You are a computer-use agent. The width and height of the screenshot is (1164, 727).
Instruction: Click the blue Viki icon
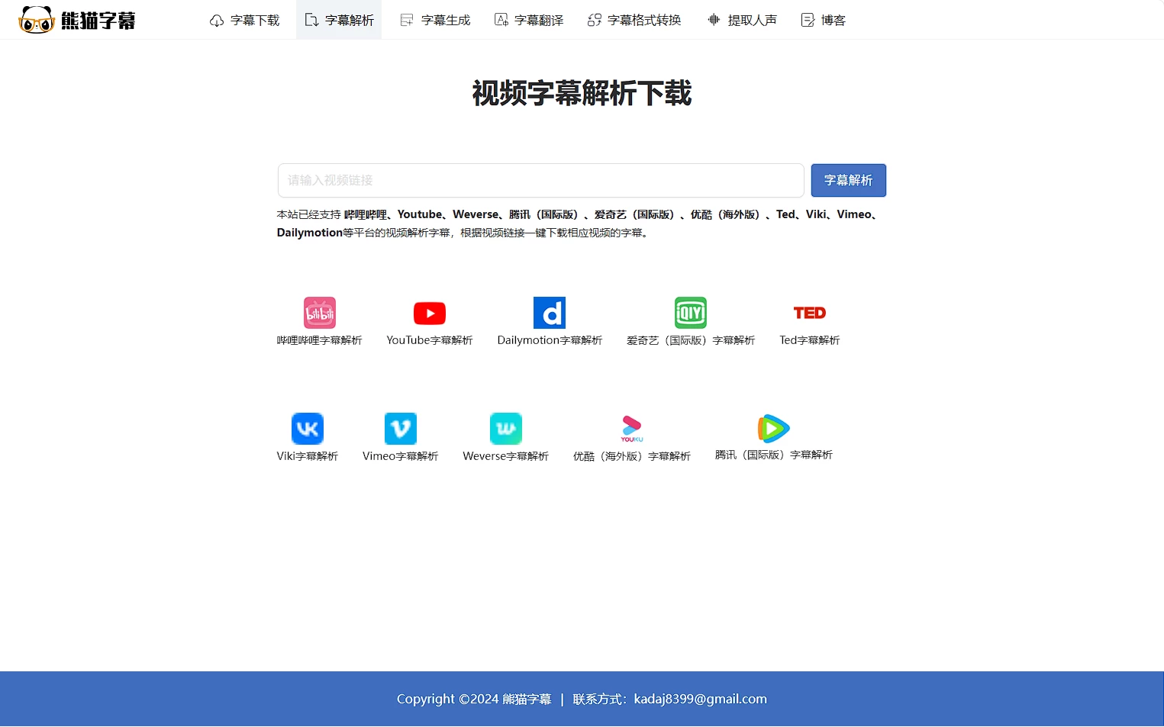coord(308,429)
